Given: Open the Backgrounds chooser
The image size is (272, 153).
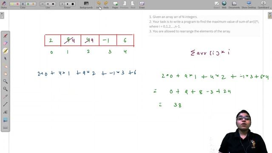Looking at the screenshot, I should click(x=86, y=5).
